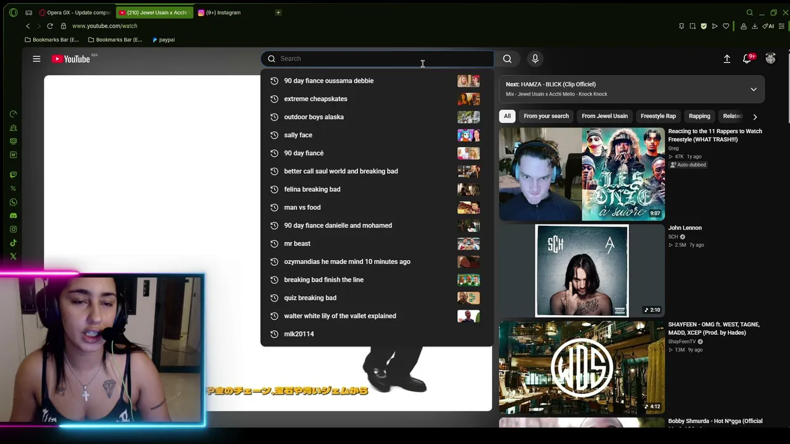Select the Freestyle Rap chip
The height and width of the screenshot is (444, 790).
click(x=658, y=116)
